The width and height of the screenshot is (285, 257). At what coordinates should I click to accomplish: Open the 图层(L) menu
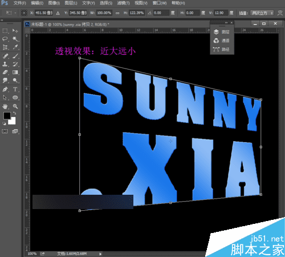pyautogui.click(x=71, y=3)
